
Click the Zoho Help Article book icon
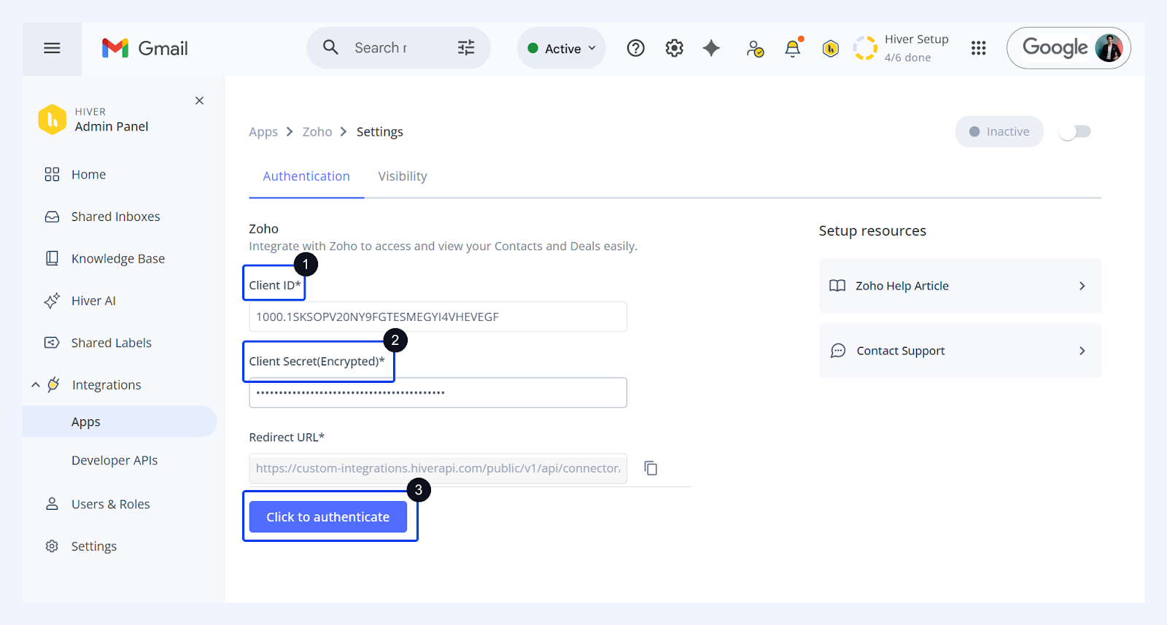pos(837,286)
